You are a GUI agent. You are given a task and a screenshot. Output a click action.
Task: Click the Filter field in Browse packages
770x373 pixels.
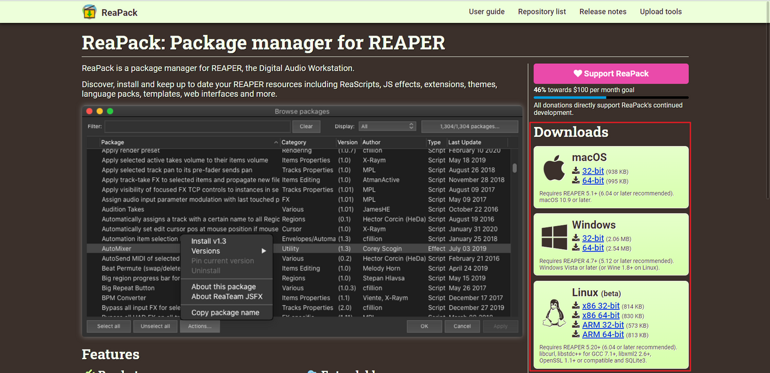point(197,126)
